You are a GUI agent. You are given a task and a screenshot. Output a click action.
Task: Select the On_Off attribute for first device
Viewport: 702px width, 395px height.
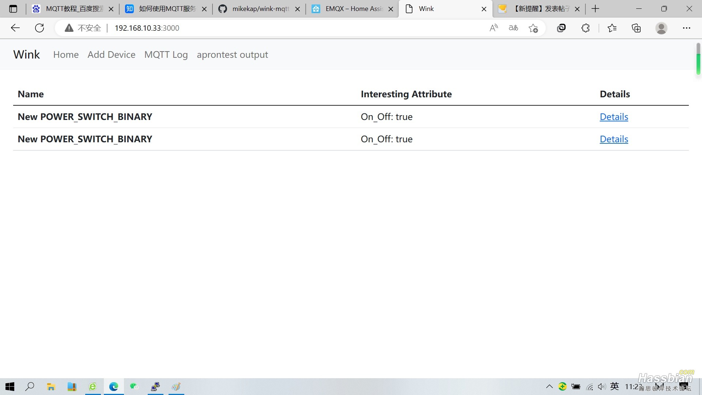click(387, 116)
